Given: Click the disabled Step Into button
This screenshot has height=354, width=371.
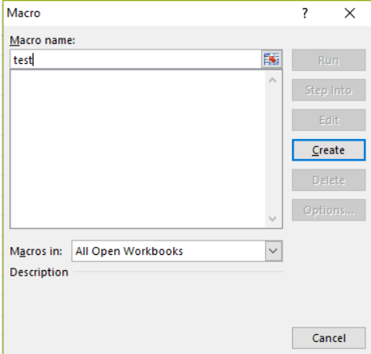Looking at the screenshot, I should coord(329,90).
